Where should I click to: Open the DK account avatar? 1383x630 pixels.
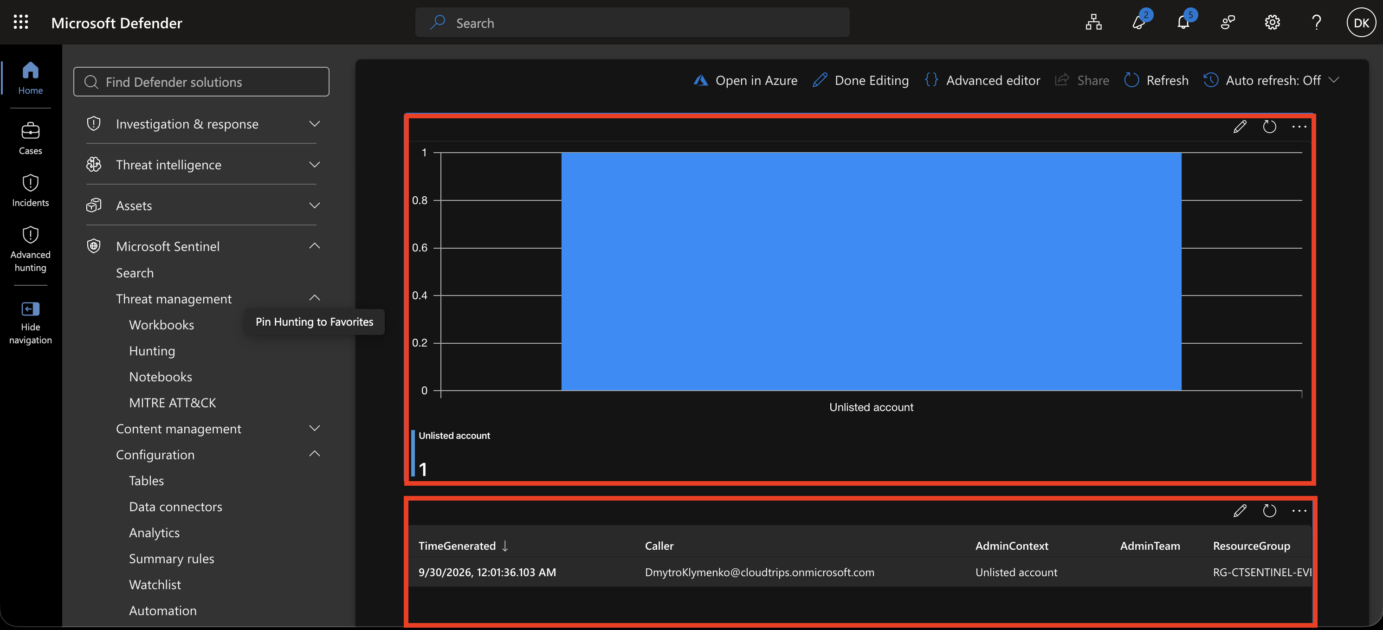click(1361, 23)
